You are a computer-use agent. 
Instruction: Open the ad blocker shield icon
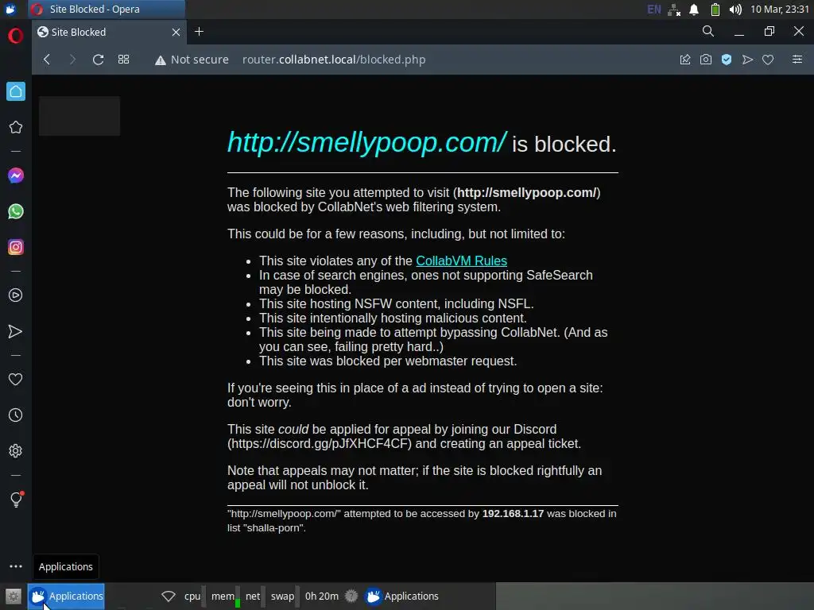[x=727, y=60]
